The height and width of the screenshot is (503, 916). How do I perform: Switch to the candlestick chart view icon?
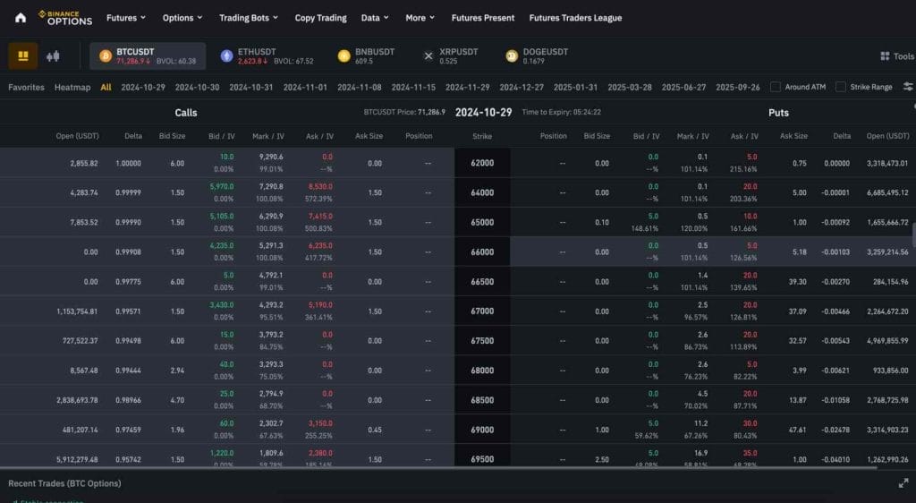point(53,55)
